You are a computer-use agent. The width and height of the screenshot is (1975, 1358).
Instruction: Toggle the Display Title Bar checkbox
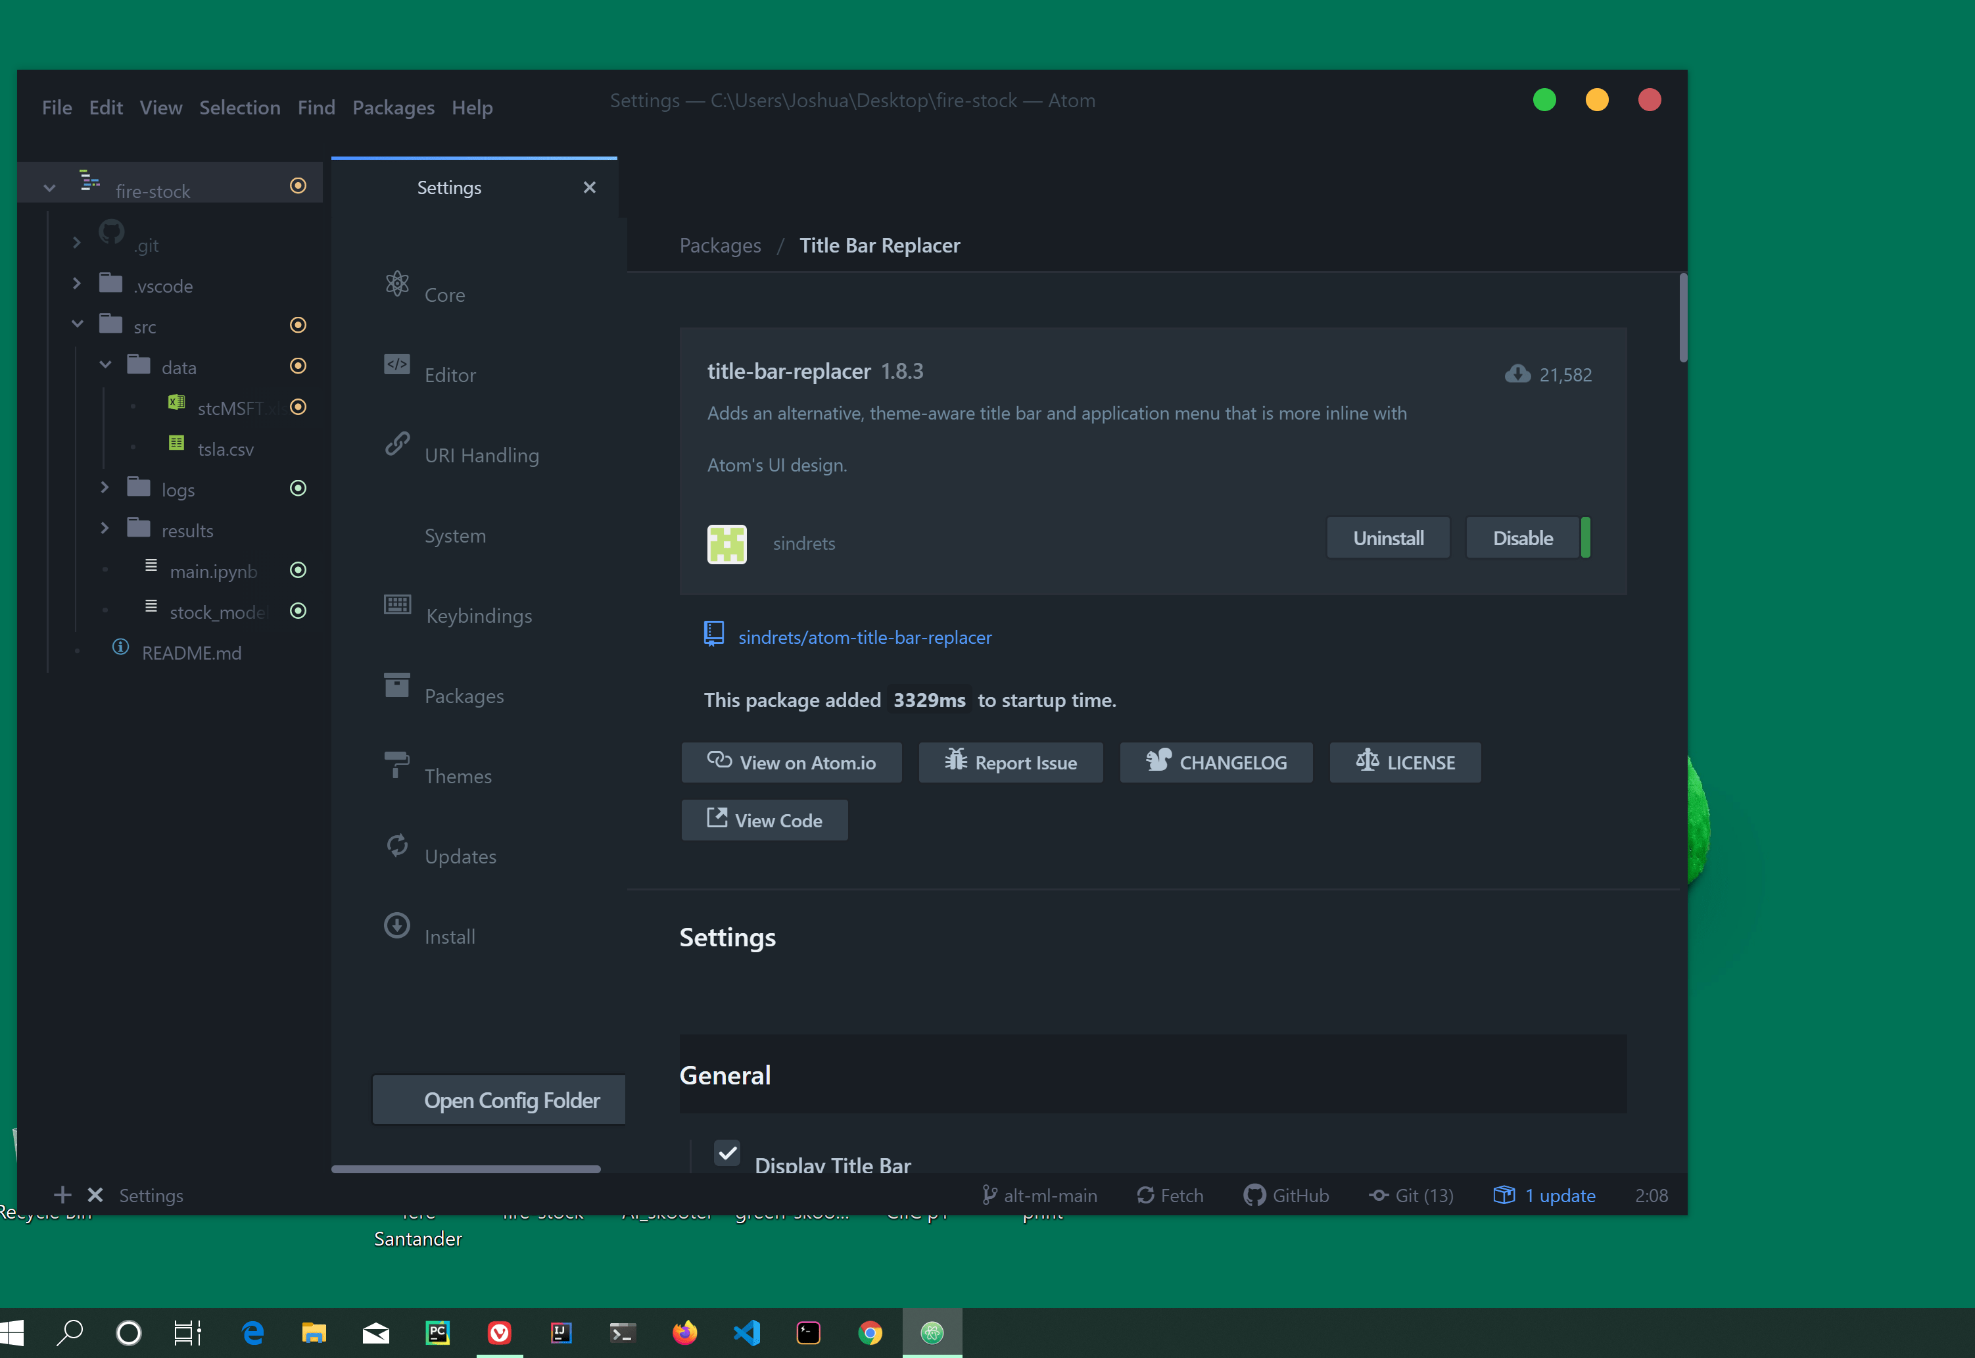[x=727, y=1153]
